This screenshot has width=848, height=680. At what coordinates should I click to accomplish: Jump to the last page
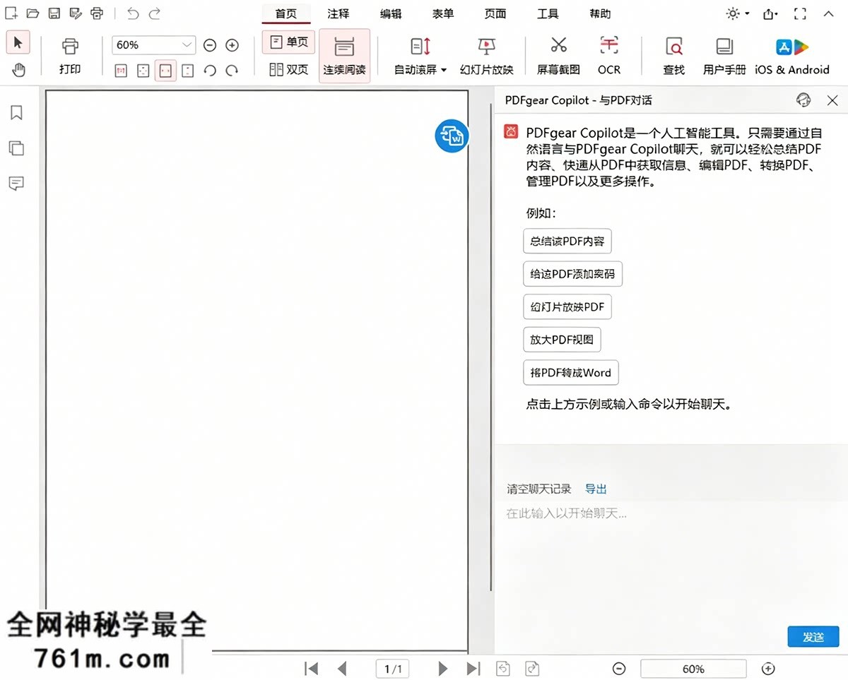point(473,668)
